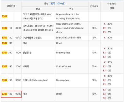Open the Life-jackets and life-belts row text

tap(69, 38)
